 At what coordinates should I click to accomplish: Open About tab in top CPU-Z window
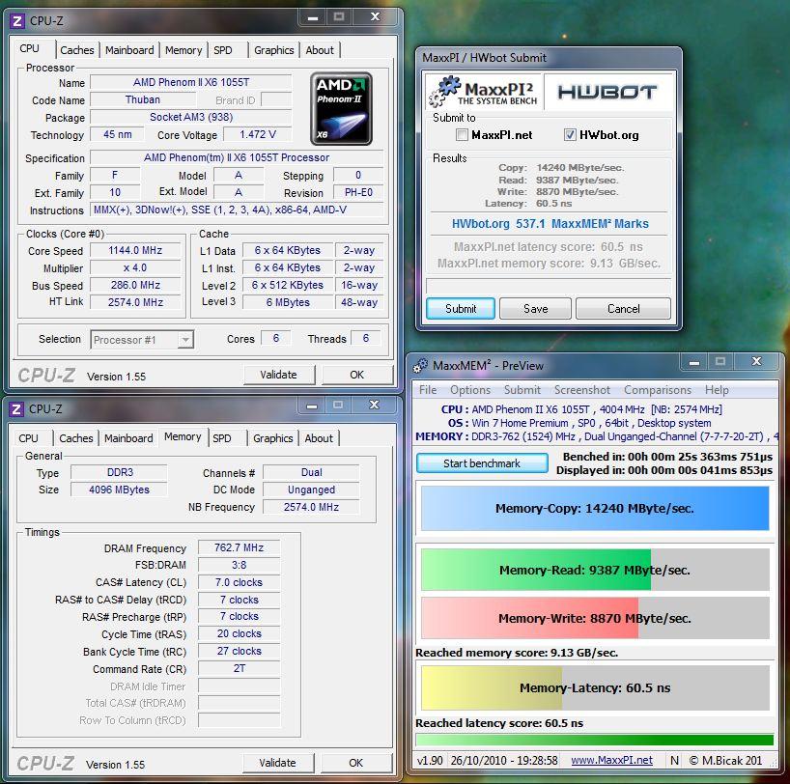320,50
